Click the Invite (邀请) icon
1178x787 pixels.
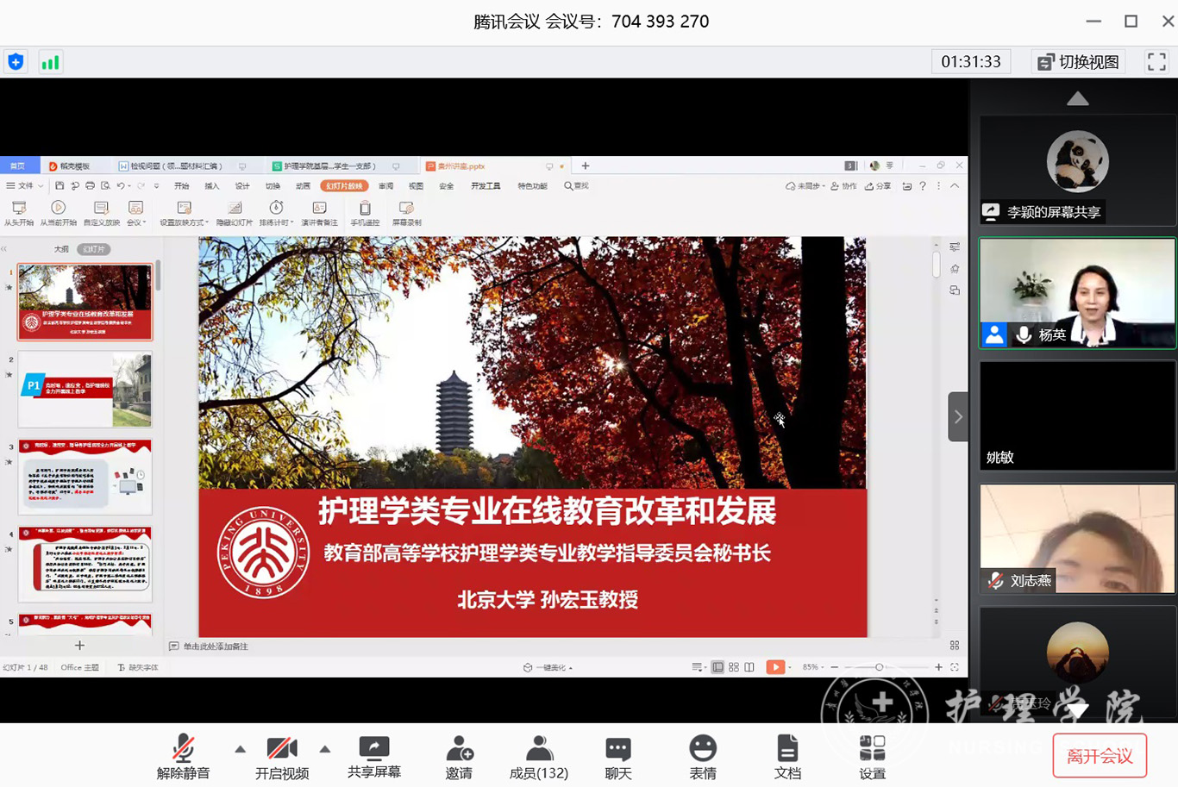(x=459, y=757)
